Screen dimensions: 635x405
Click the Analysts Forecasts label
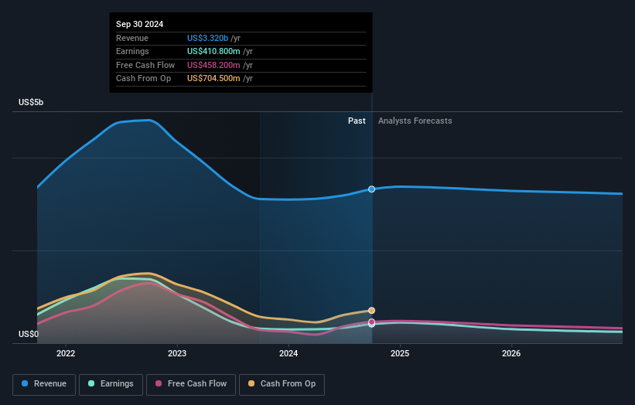[x=415, y=121]
